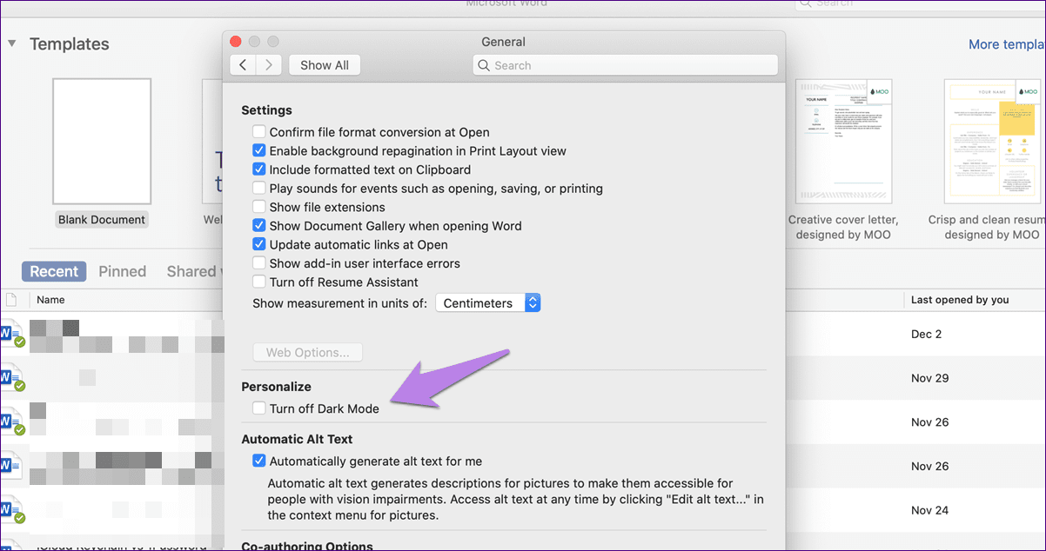
Task: Sort files by the Name column header
Action: click(x=50, y=300)
